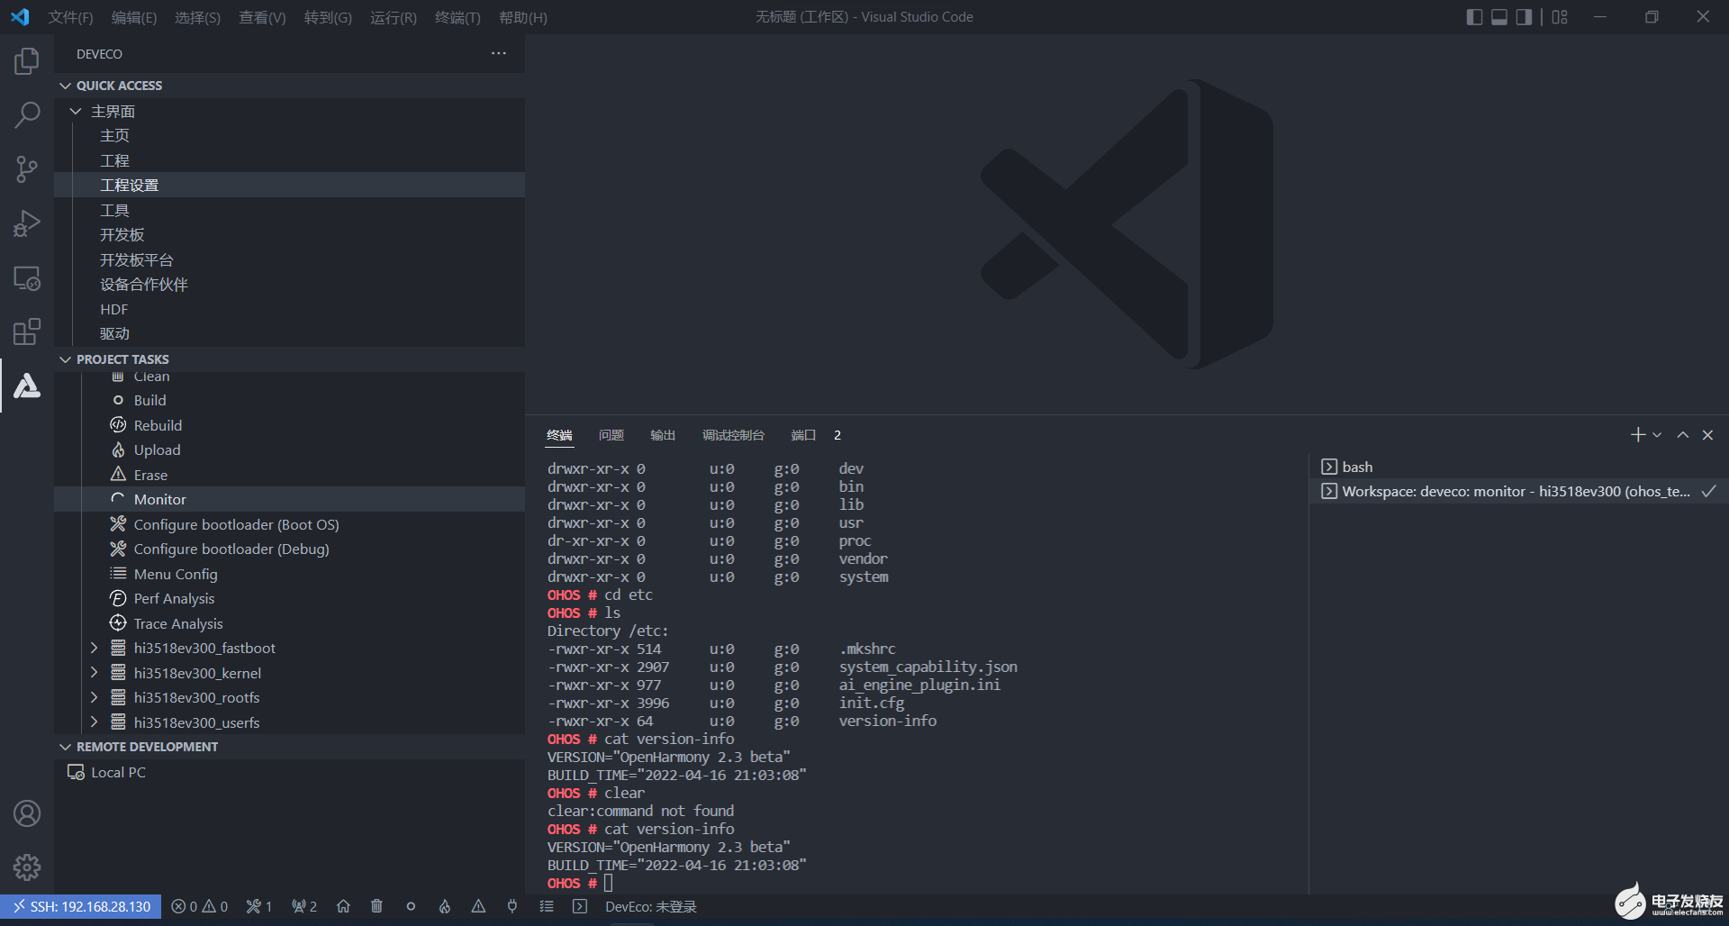Open the Remote Explorer view

[x=27, y=277]
